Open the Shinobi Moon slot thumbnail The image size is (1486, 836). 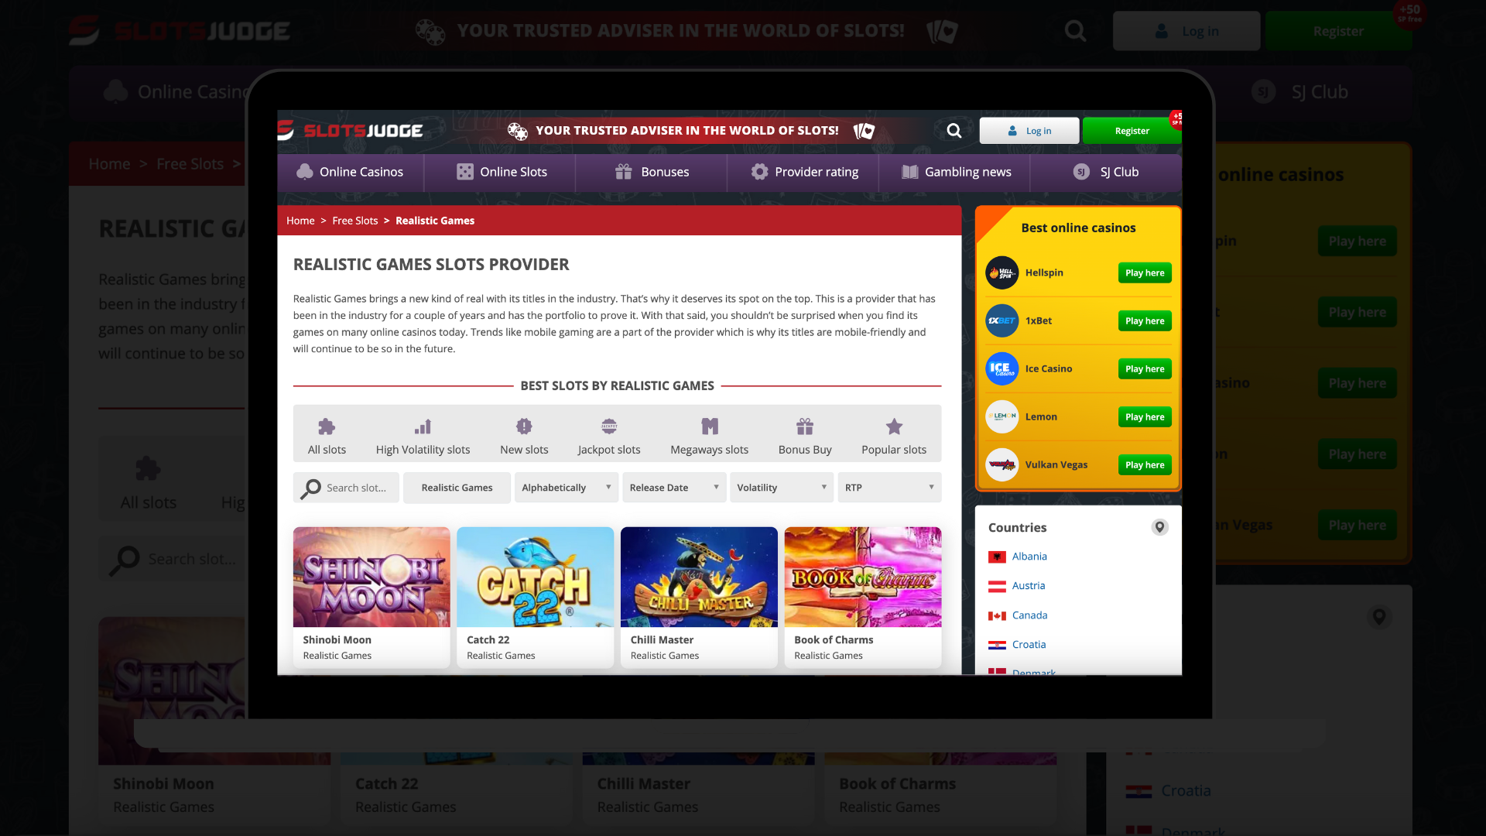(x=371, y=577)
